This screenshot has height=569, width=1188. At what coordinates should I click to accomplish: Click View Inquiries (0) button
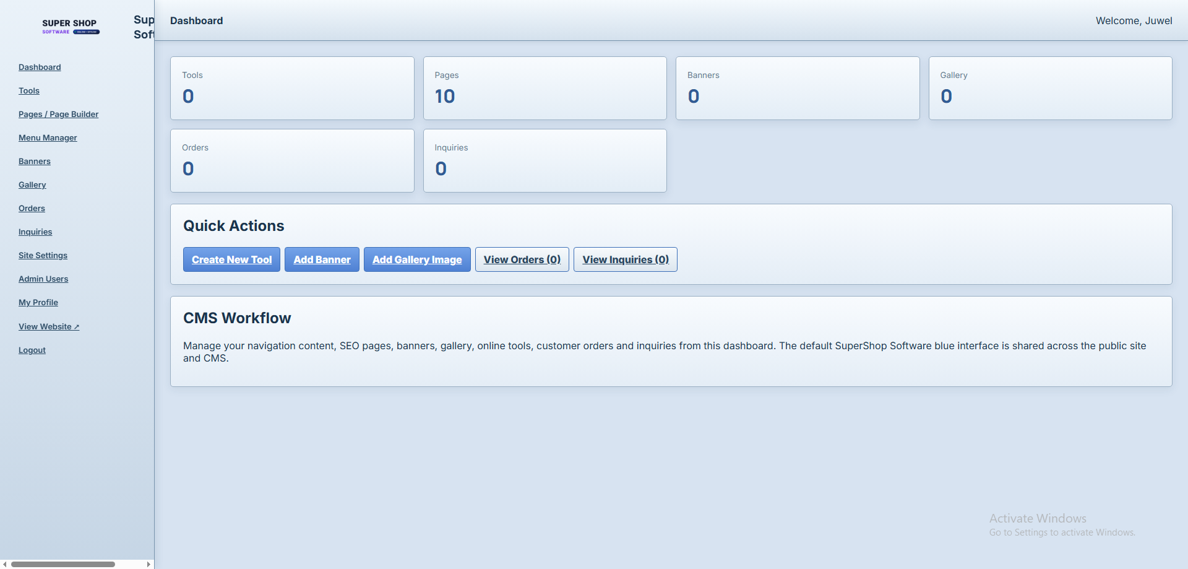point(626,259)
